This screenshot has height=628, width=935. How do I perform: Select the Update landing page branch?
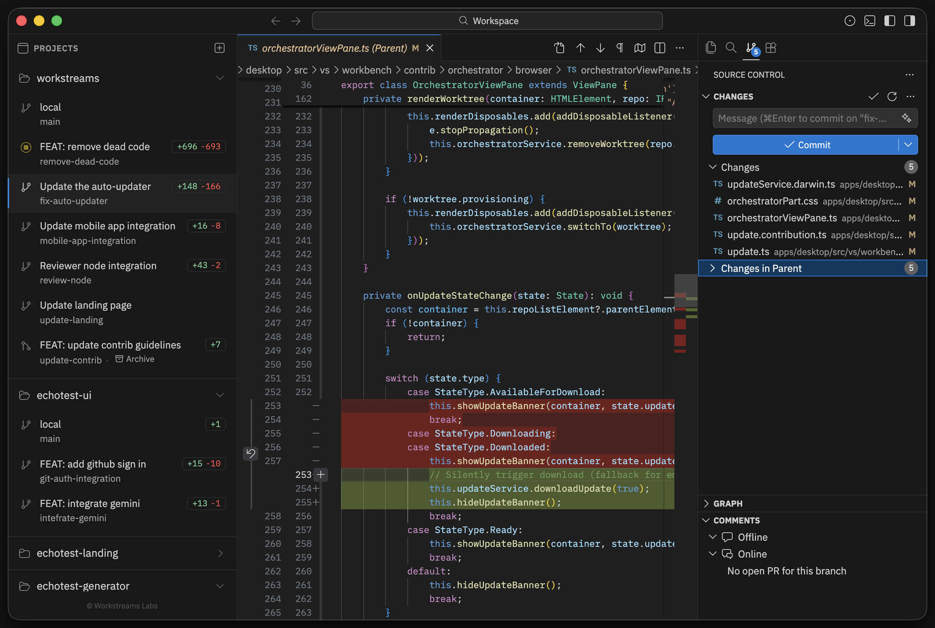point(85,305)
